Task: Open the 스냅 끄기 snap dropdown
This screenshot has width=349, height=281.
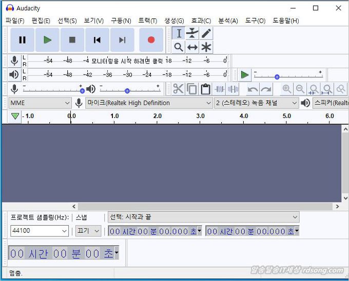Action: point(88,231)
